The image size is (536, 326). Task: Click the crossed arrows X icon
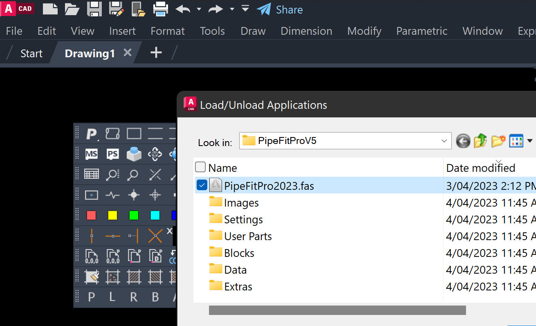(x=155, y=175)
